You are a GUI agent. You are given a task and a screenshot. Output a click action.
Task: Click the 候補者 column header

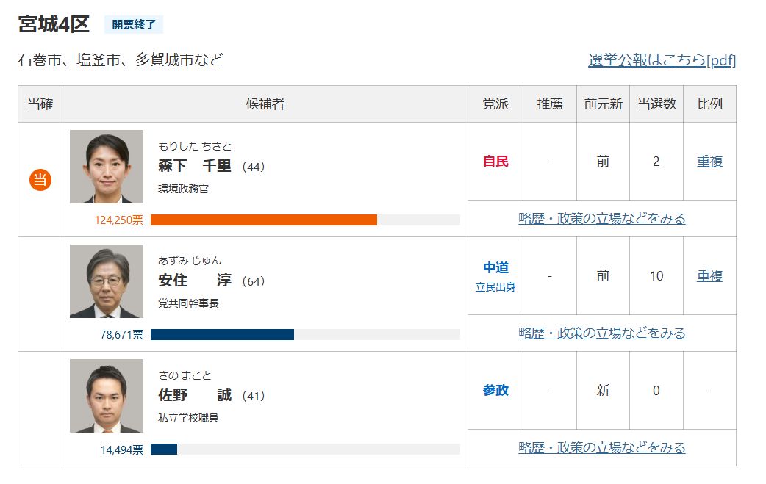click(265, 104)
